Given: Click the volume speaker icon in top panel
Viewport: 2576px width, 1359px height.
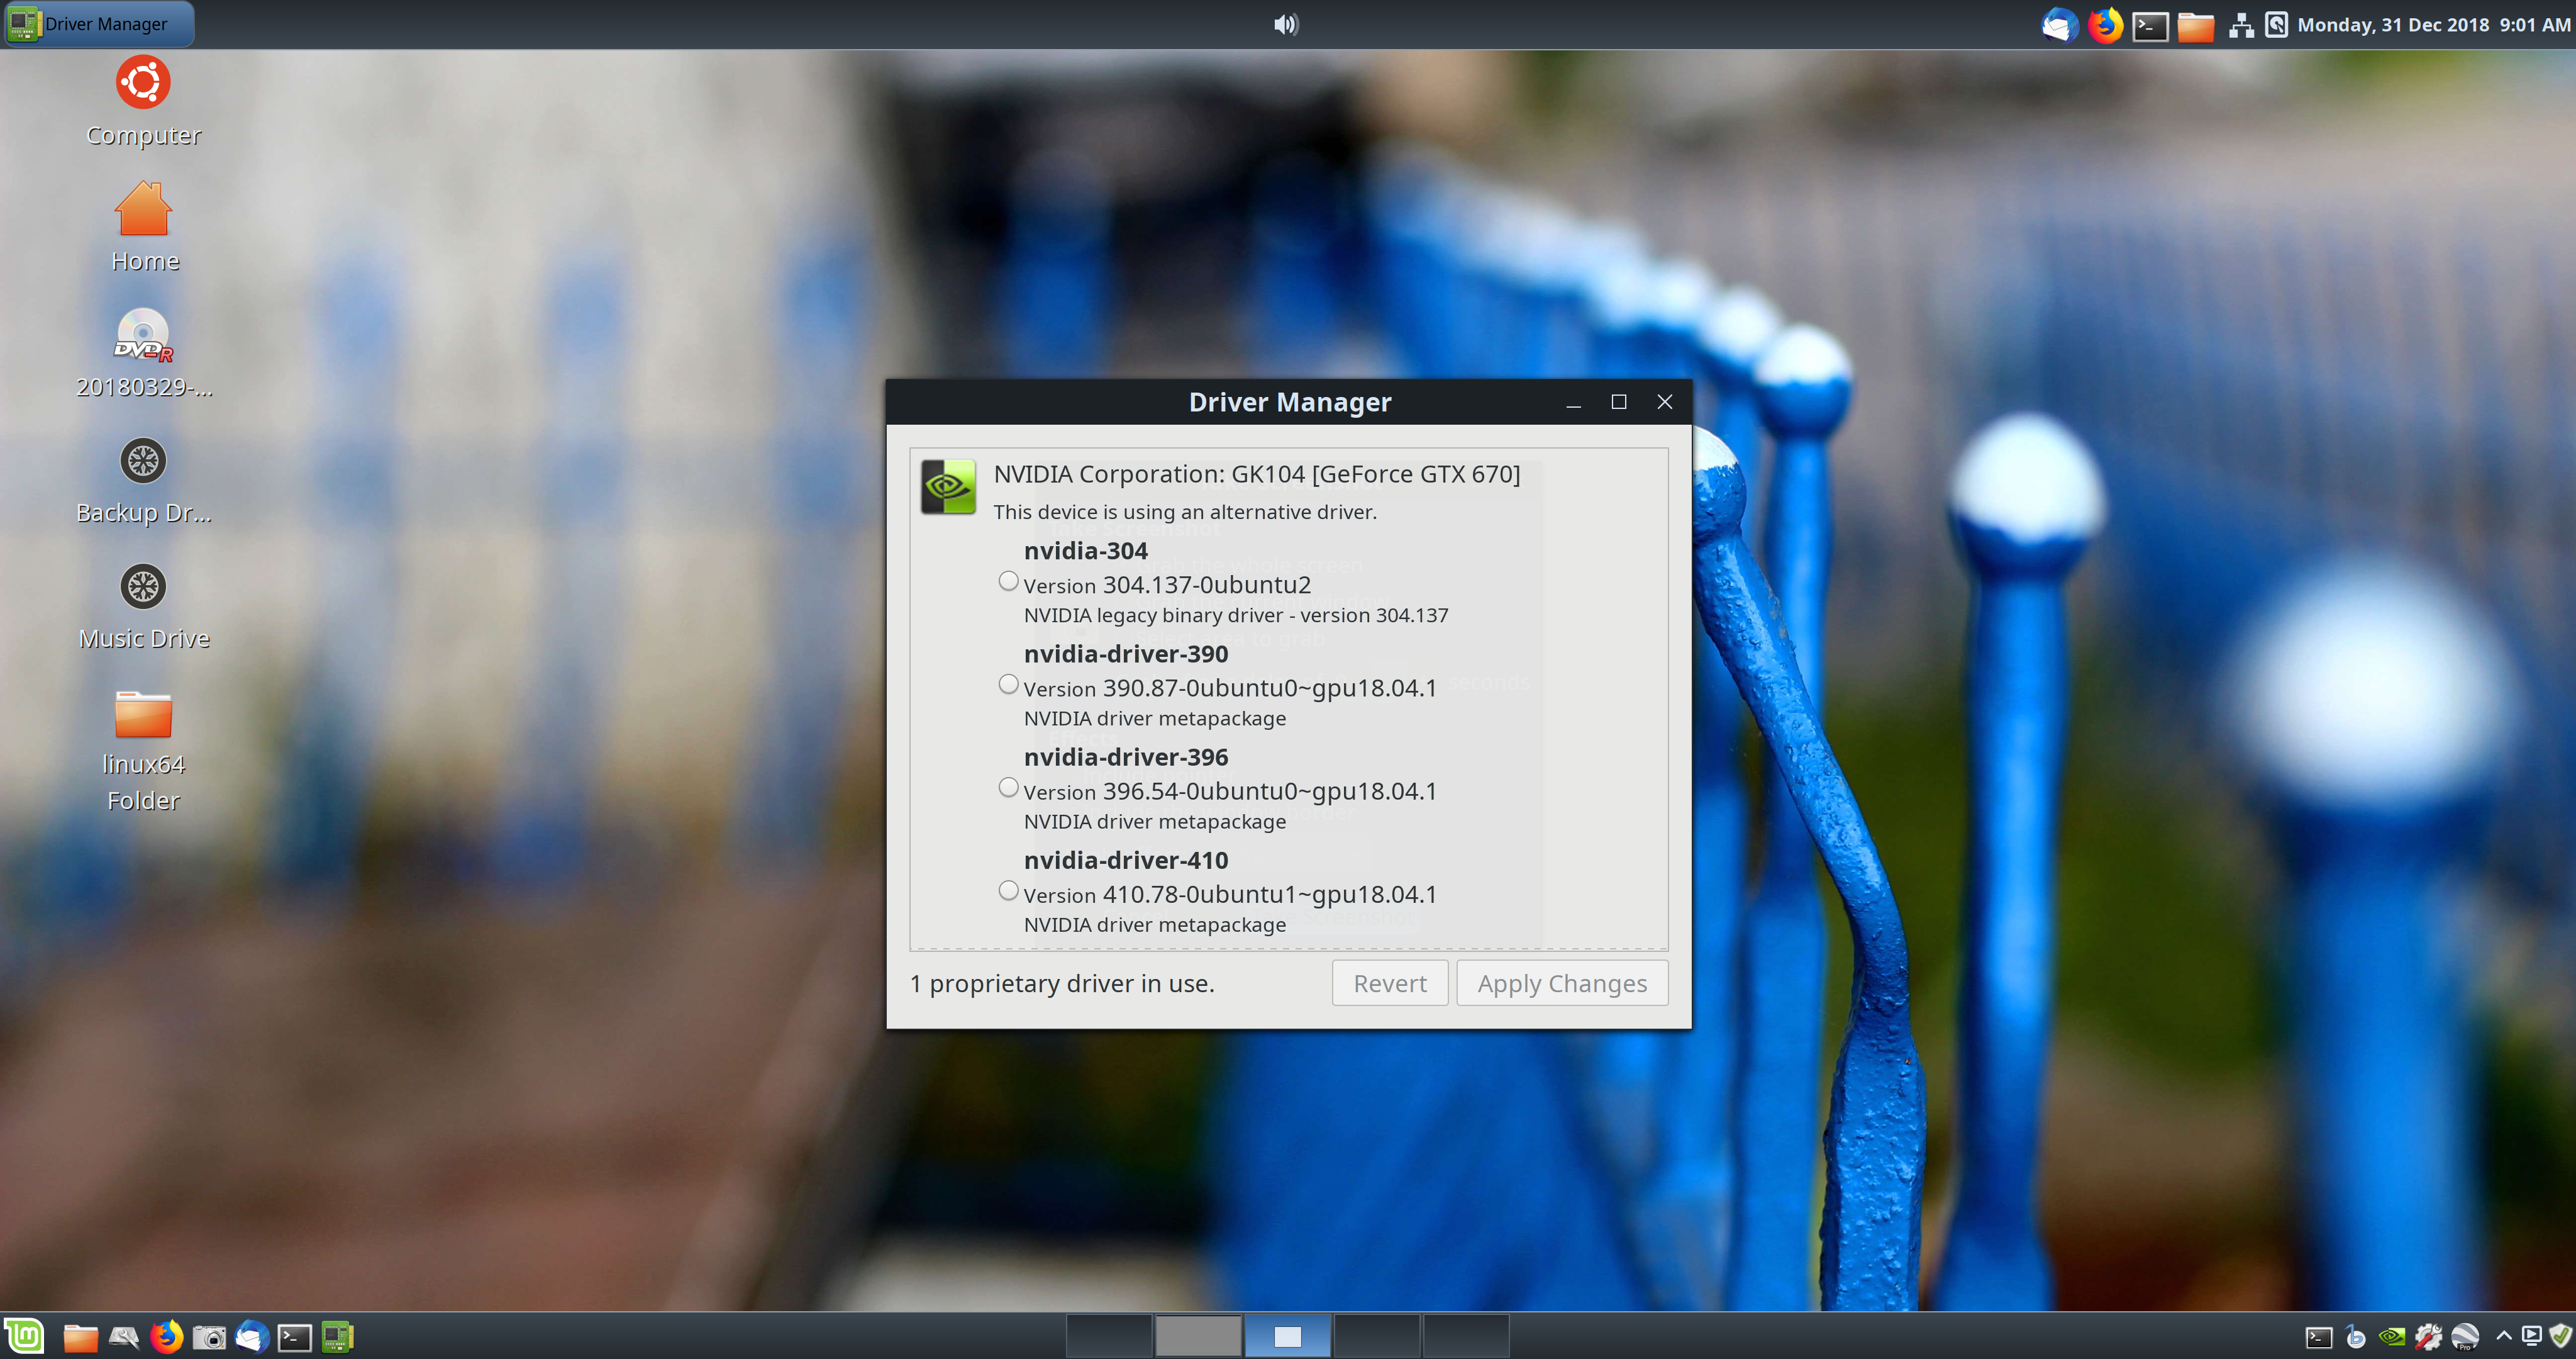Looking at the screenshot, I should [1286, 24].
